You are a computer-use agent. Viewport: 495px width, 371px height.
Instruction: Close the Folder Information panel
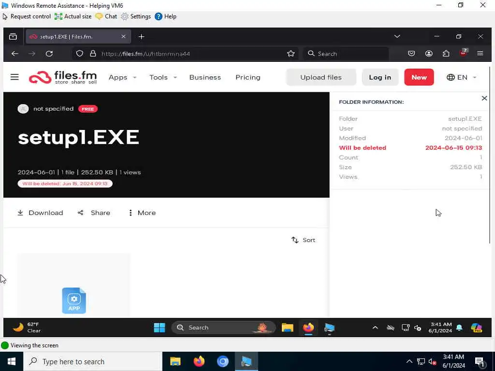[x=484, y=99]
